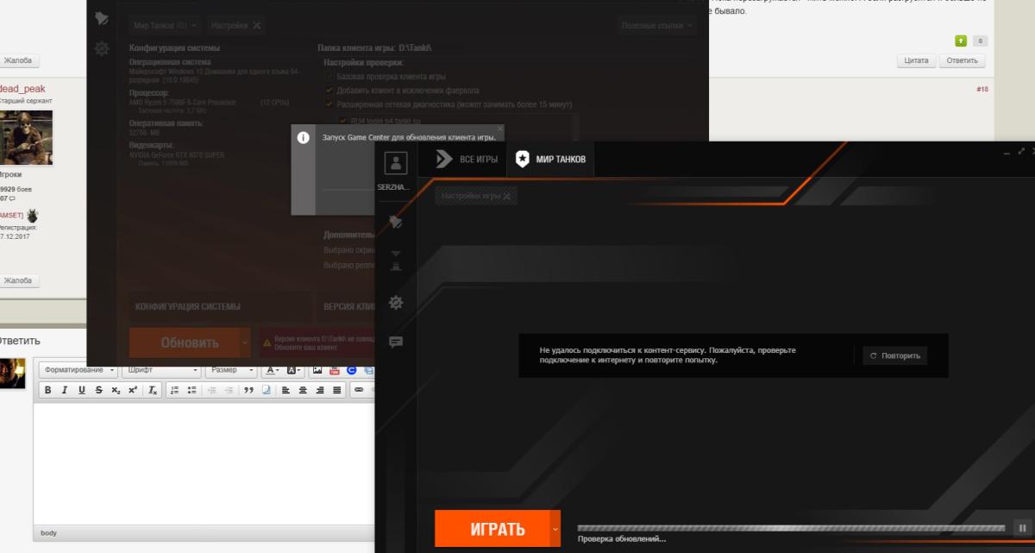Screen dimensions: 1035x553
Task: Expand the arrow beside the Обновить button
Action: [x=244, y=342]
